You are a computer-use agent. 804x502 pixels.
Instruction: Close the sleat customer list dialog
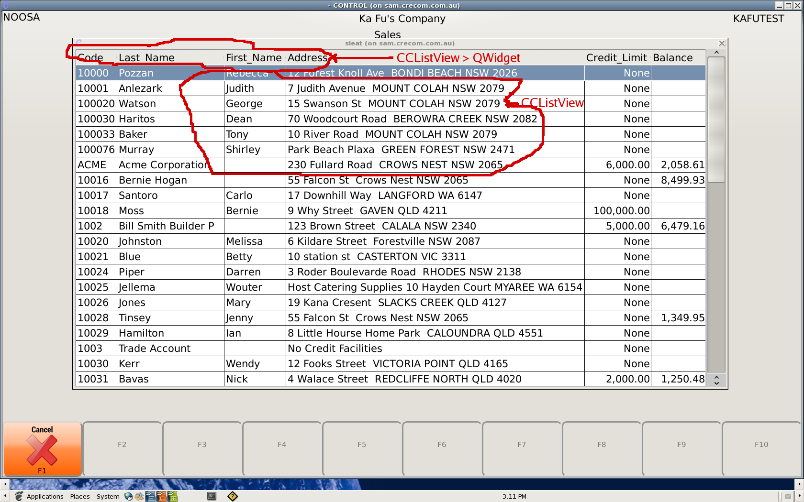click(x=722, y=44)
